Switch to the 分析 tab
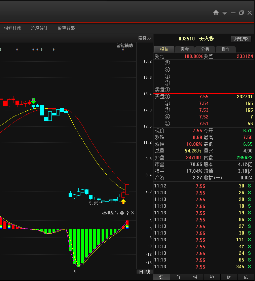 [205, 49]
